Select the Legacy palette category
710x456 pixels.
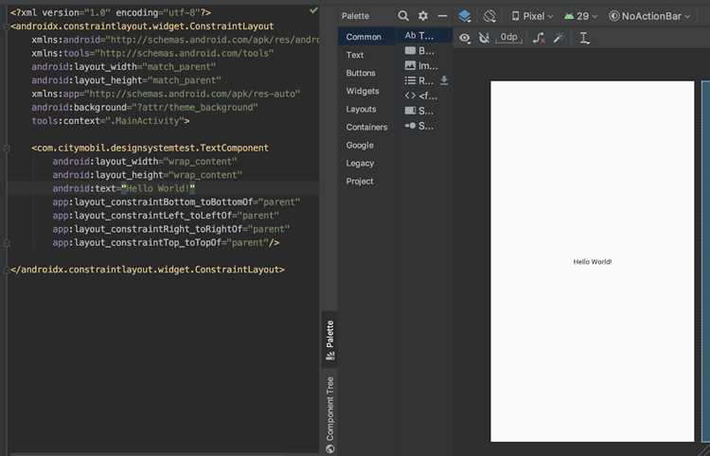365,164
